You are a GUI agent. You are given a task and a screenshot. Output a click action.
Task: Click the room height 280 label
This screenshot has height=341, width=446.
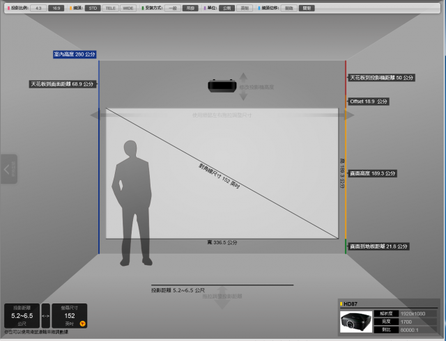click(x=75, y=54)
